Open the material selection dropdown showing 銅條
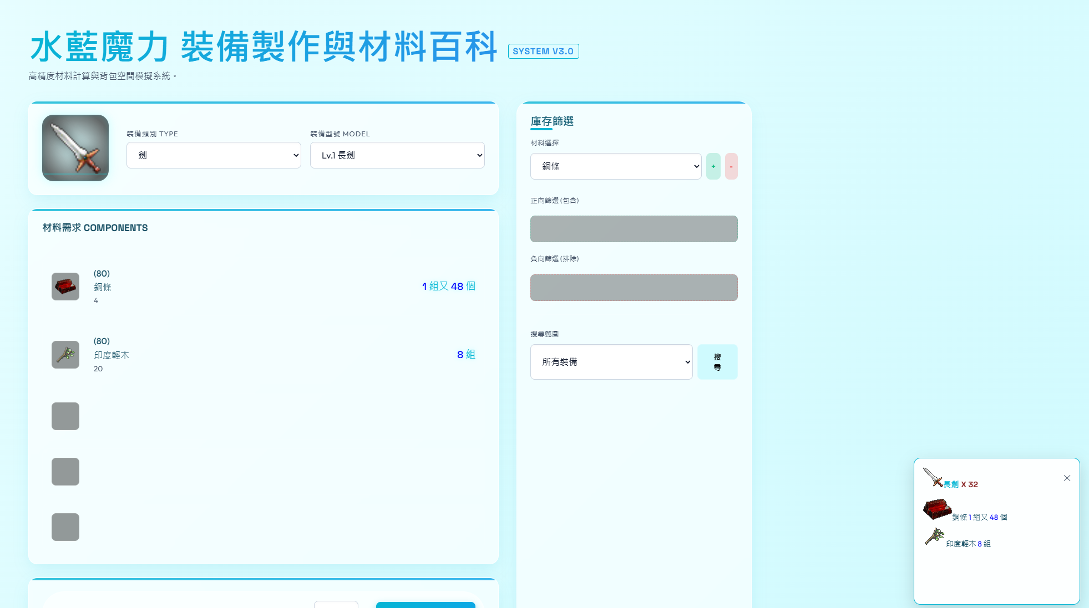The height and width of the screenshot is (608, 1089). pos(616,166)
